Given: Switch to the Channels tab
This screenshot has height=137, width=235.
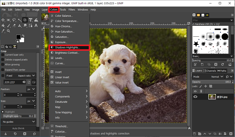Looking at the screenshot, I should pyautogui.click(x=211, y=71).
